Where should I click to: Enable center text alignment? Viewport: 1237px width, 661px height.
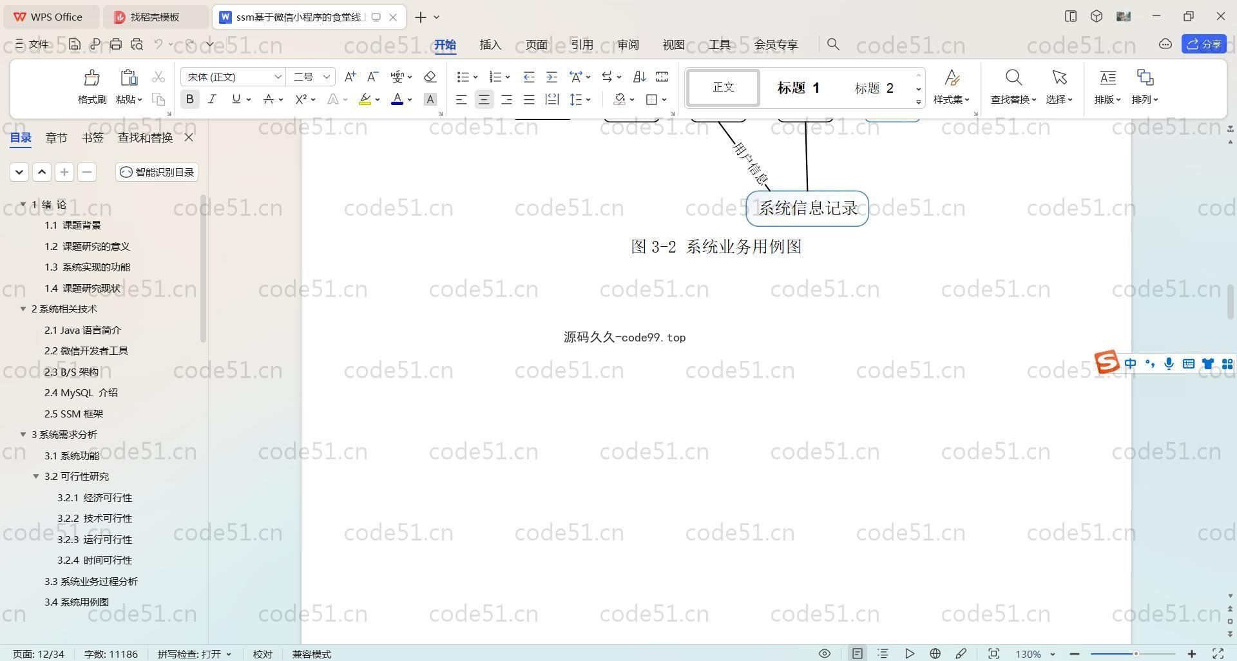point(484,99)
